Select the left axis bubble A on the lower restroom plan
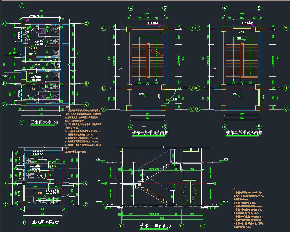Viewport: 290px width, 232px height. click(x=5, y=205)
